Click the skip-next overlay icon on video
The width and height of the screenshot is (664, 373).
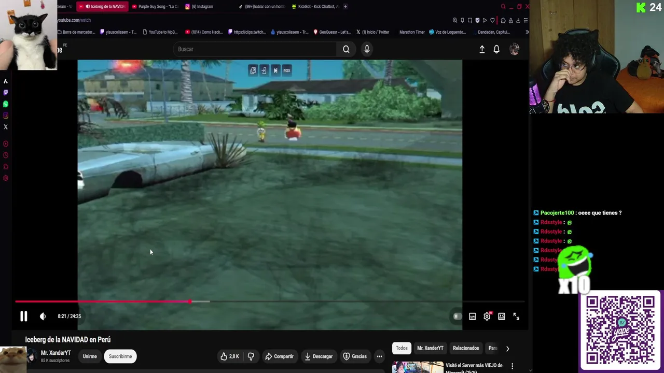click(x=275, y=70)
